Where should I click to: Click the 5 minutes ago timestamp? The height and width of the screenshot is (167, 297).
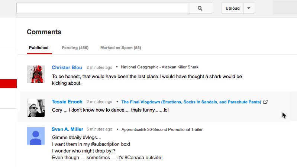(99, 129)
